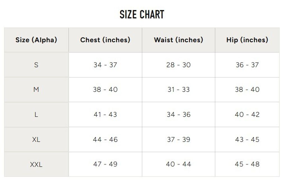Click chest cell showing 44 - 46

click(105, 139)
